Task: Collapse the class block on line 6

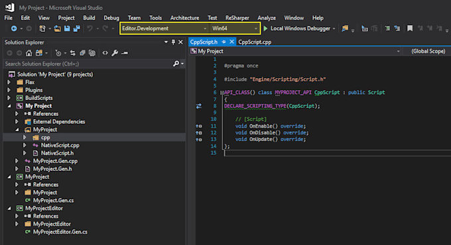Action: pos(222,93)
